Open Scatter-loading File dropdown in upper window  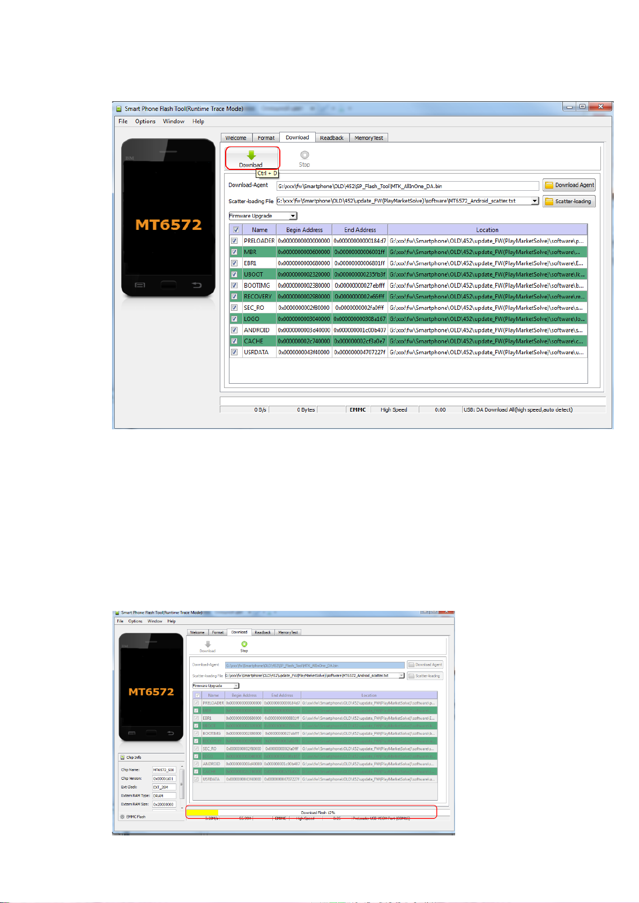534,201
